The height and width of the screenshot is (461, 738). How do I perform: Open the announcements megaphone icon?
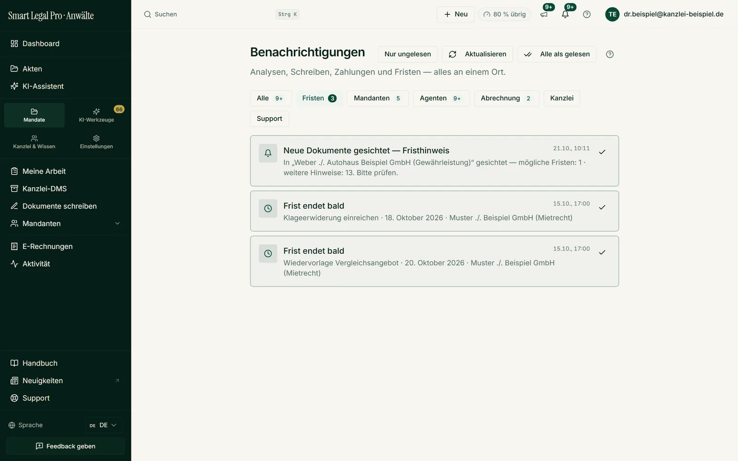[x=544, y=14]
